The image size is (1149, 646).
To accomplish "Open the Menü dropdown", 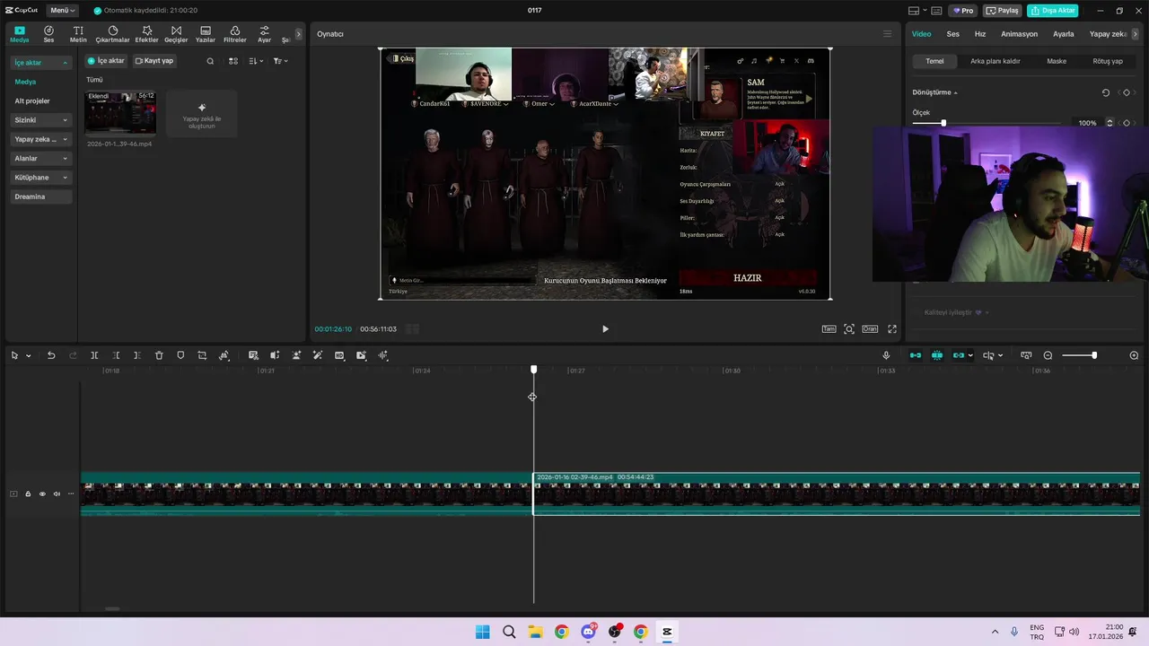I will pos(61,11).
